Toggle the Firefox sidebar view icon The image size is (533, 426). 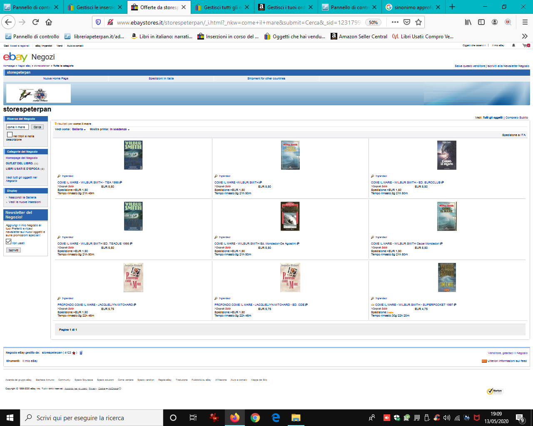[x=481, y=22]
